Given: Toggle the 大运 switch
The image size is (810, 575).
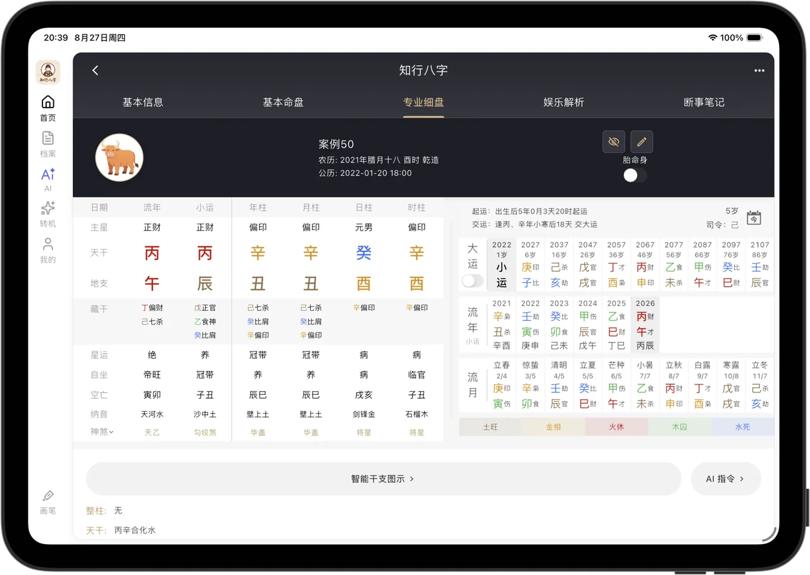Looking at the screenshot, I should [x=472, y=281].
